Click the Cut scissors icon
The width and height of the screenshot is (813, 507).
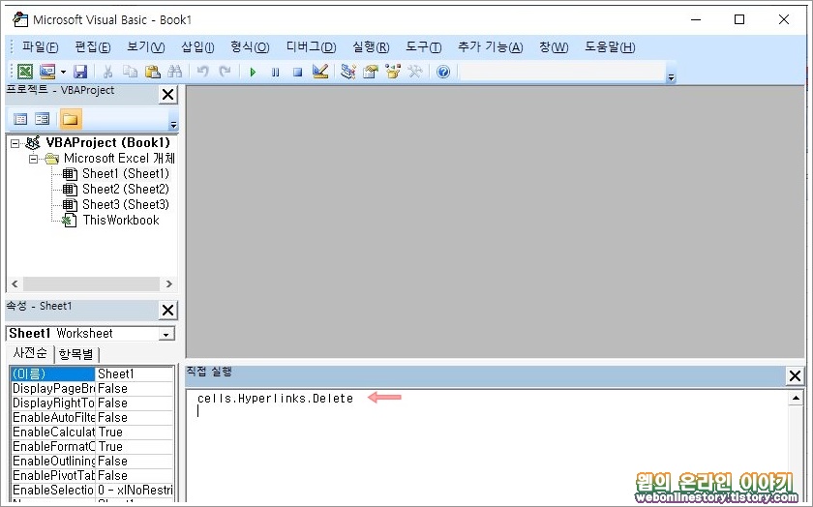coord(107,72)
